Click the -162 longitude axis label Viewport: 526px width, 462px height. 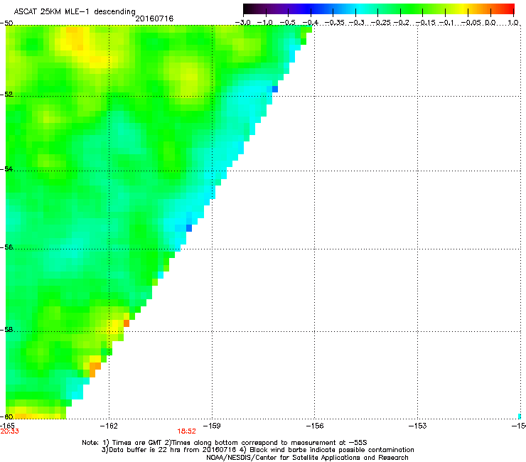click(x=109, y=426)
